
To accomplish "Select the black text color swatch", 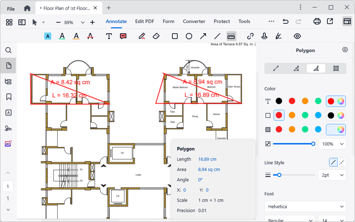I will 279,101.
